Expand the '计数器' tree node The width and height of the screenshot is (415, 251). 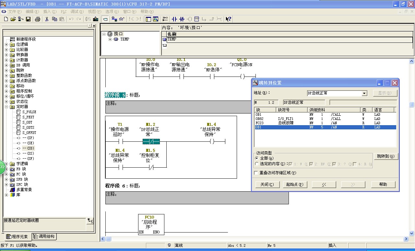coord(6,60)
